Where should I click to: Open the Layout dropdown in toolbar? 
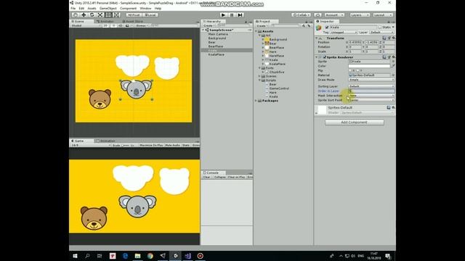383,14
